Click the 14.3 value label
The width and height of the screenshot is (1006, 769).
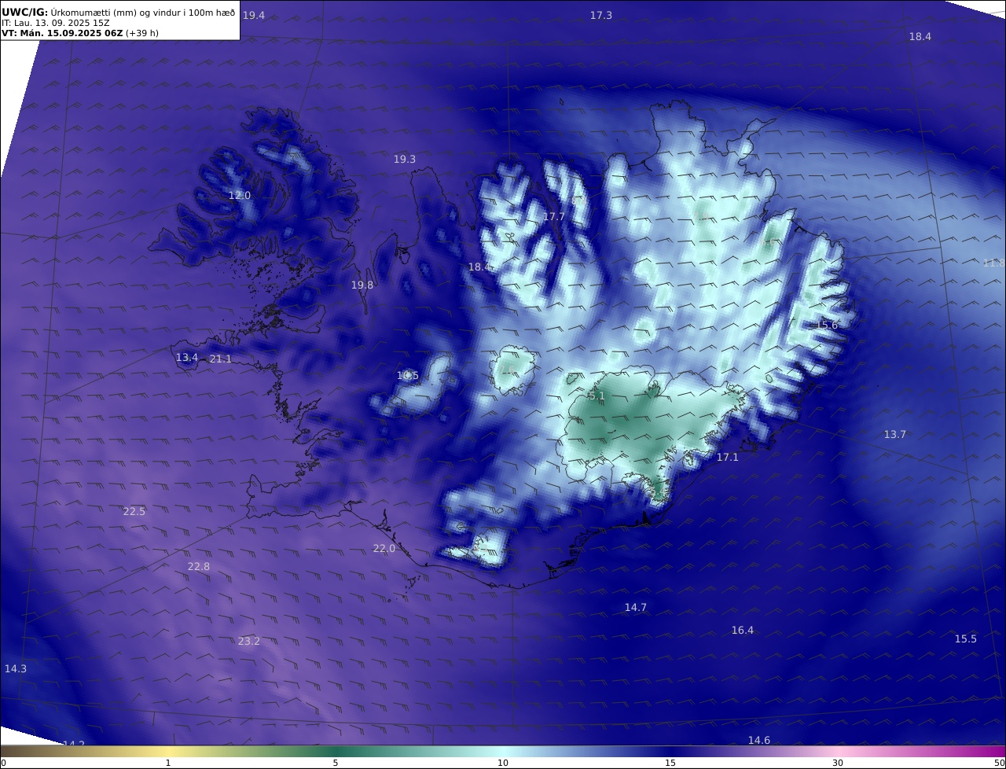click(16, 668)
